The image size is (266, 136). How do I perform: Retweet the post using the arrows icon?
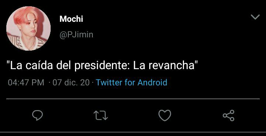[x=101, y=115]
